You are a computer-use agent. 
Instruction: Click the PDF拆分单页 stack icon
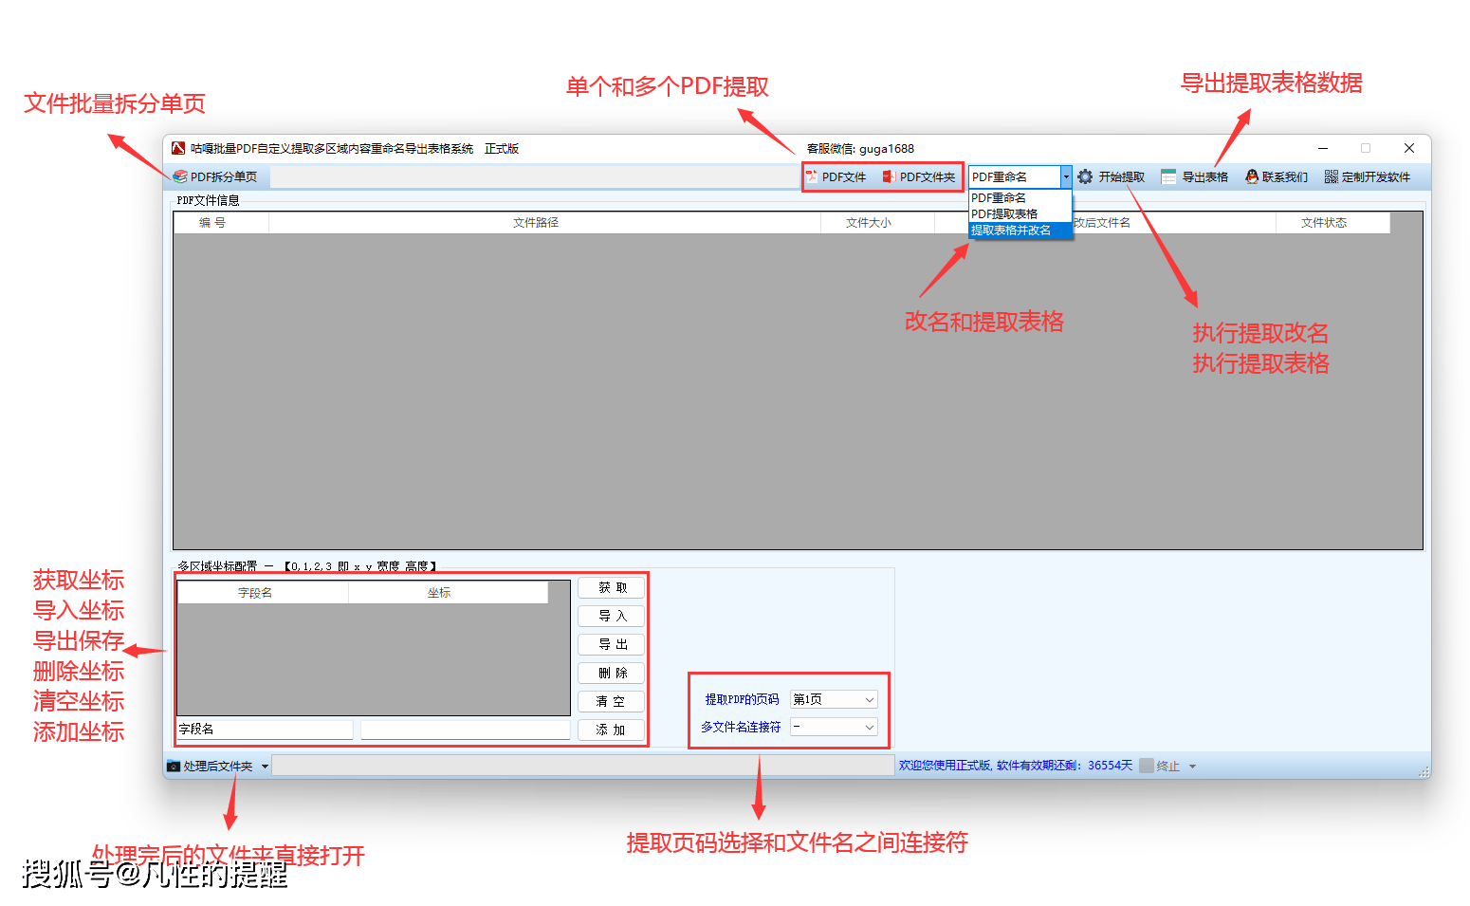pyautogui.click(x=180, y=176)
